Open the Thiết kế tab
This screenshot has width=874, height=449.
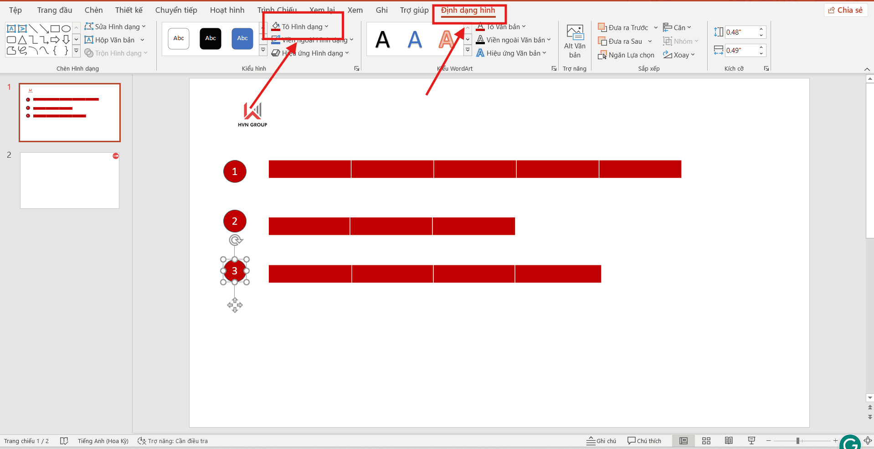pyautogui.click(x=129, y=10)
